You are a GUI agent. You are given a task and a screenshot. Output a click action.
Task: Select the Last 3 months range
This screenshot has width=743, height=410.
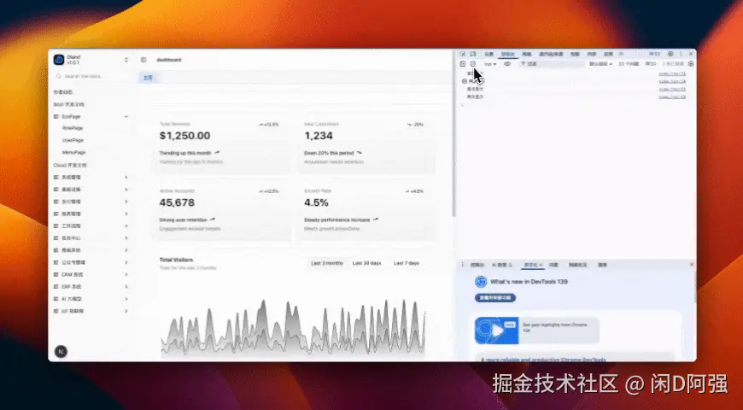(x=326, y=263)
